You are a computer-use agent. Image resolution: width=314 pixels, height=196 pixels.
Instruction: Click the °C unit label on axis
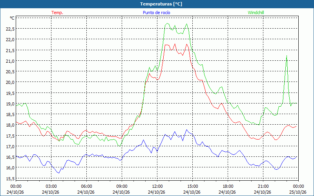coord(12,18)
